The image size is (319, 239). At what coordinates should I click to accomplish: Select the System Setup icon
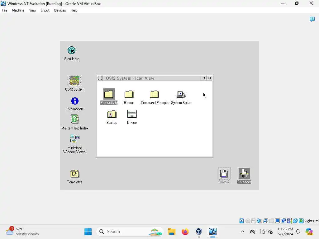tap(181, 95)
